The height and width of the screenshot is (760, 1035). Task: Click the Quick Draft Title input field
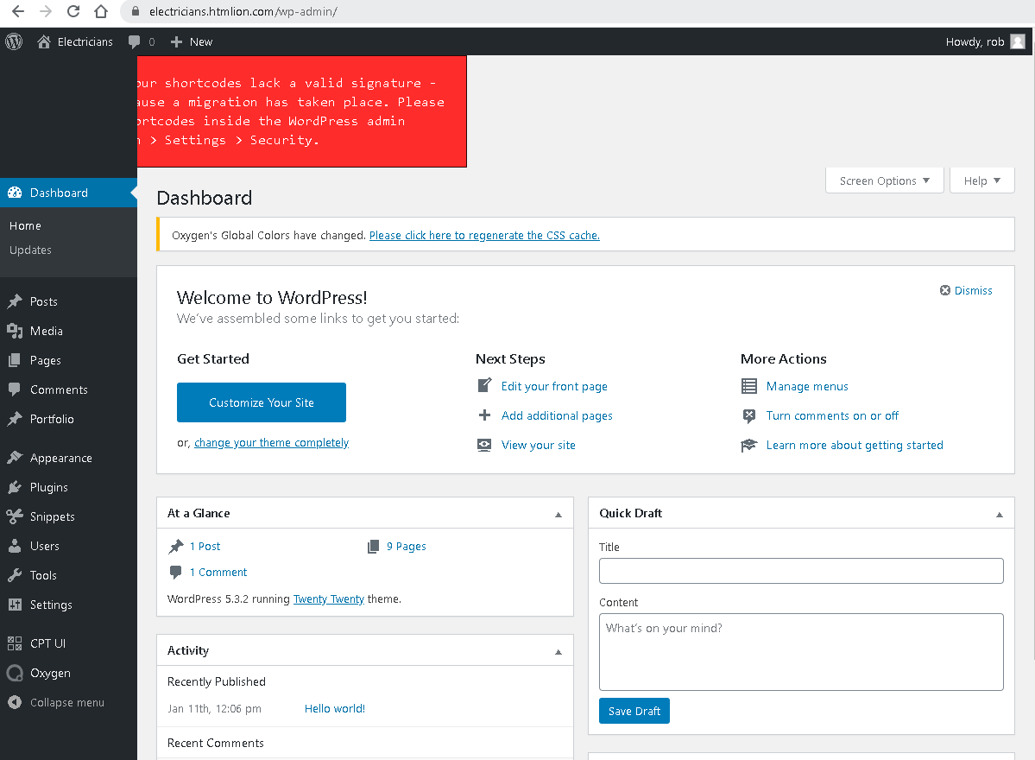tap(800, 570)
